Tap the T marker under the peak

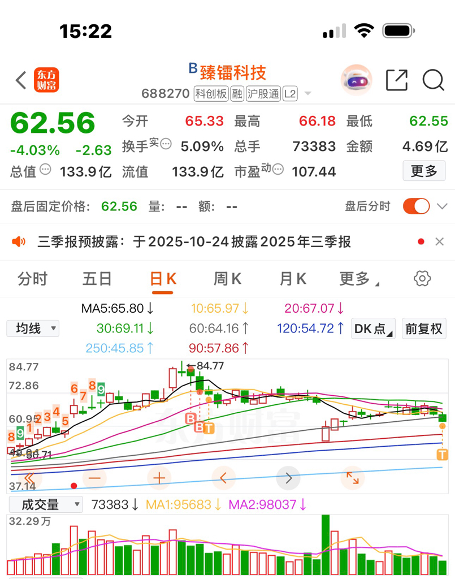pyautogui.click(x=209, y=428)
